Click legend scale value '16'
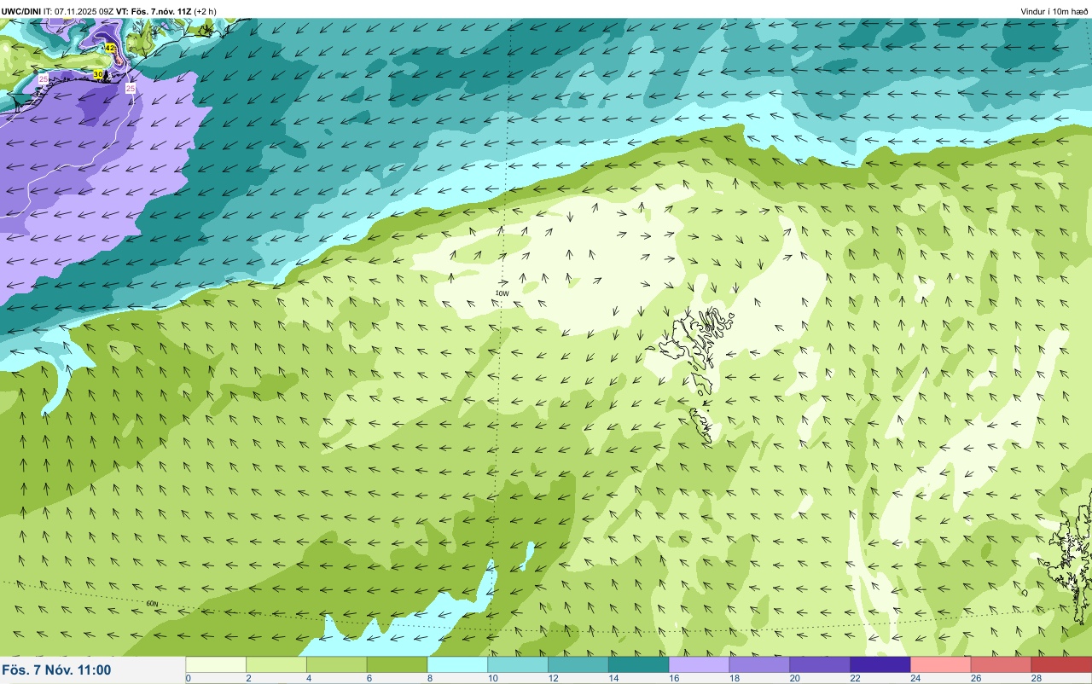This screenshot has height=684, width=1092. click(x=674, y=678)
